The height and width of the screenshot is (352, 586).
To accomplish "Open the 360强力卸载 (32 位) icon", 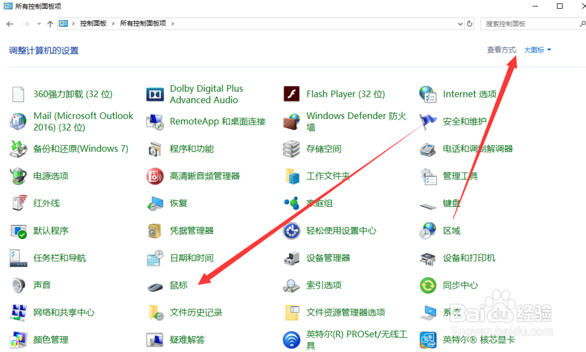I will point(18,94).
